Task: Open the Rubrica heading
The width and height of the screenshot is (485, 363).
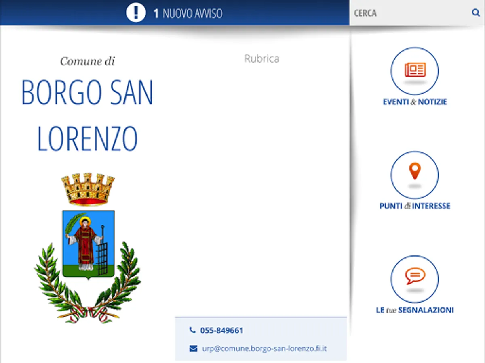Action: (x=261, y=58)
